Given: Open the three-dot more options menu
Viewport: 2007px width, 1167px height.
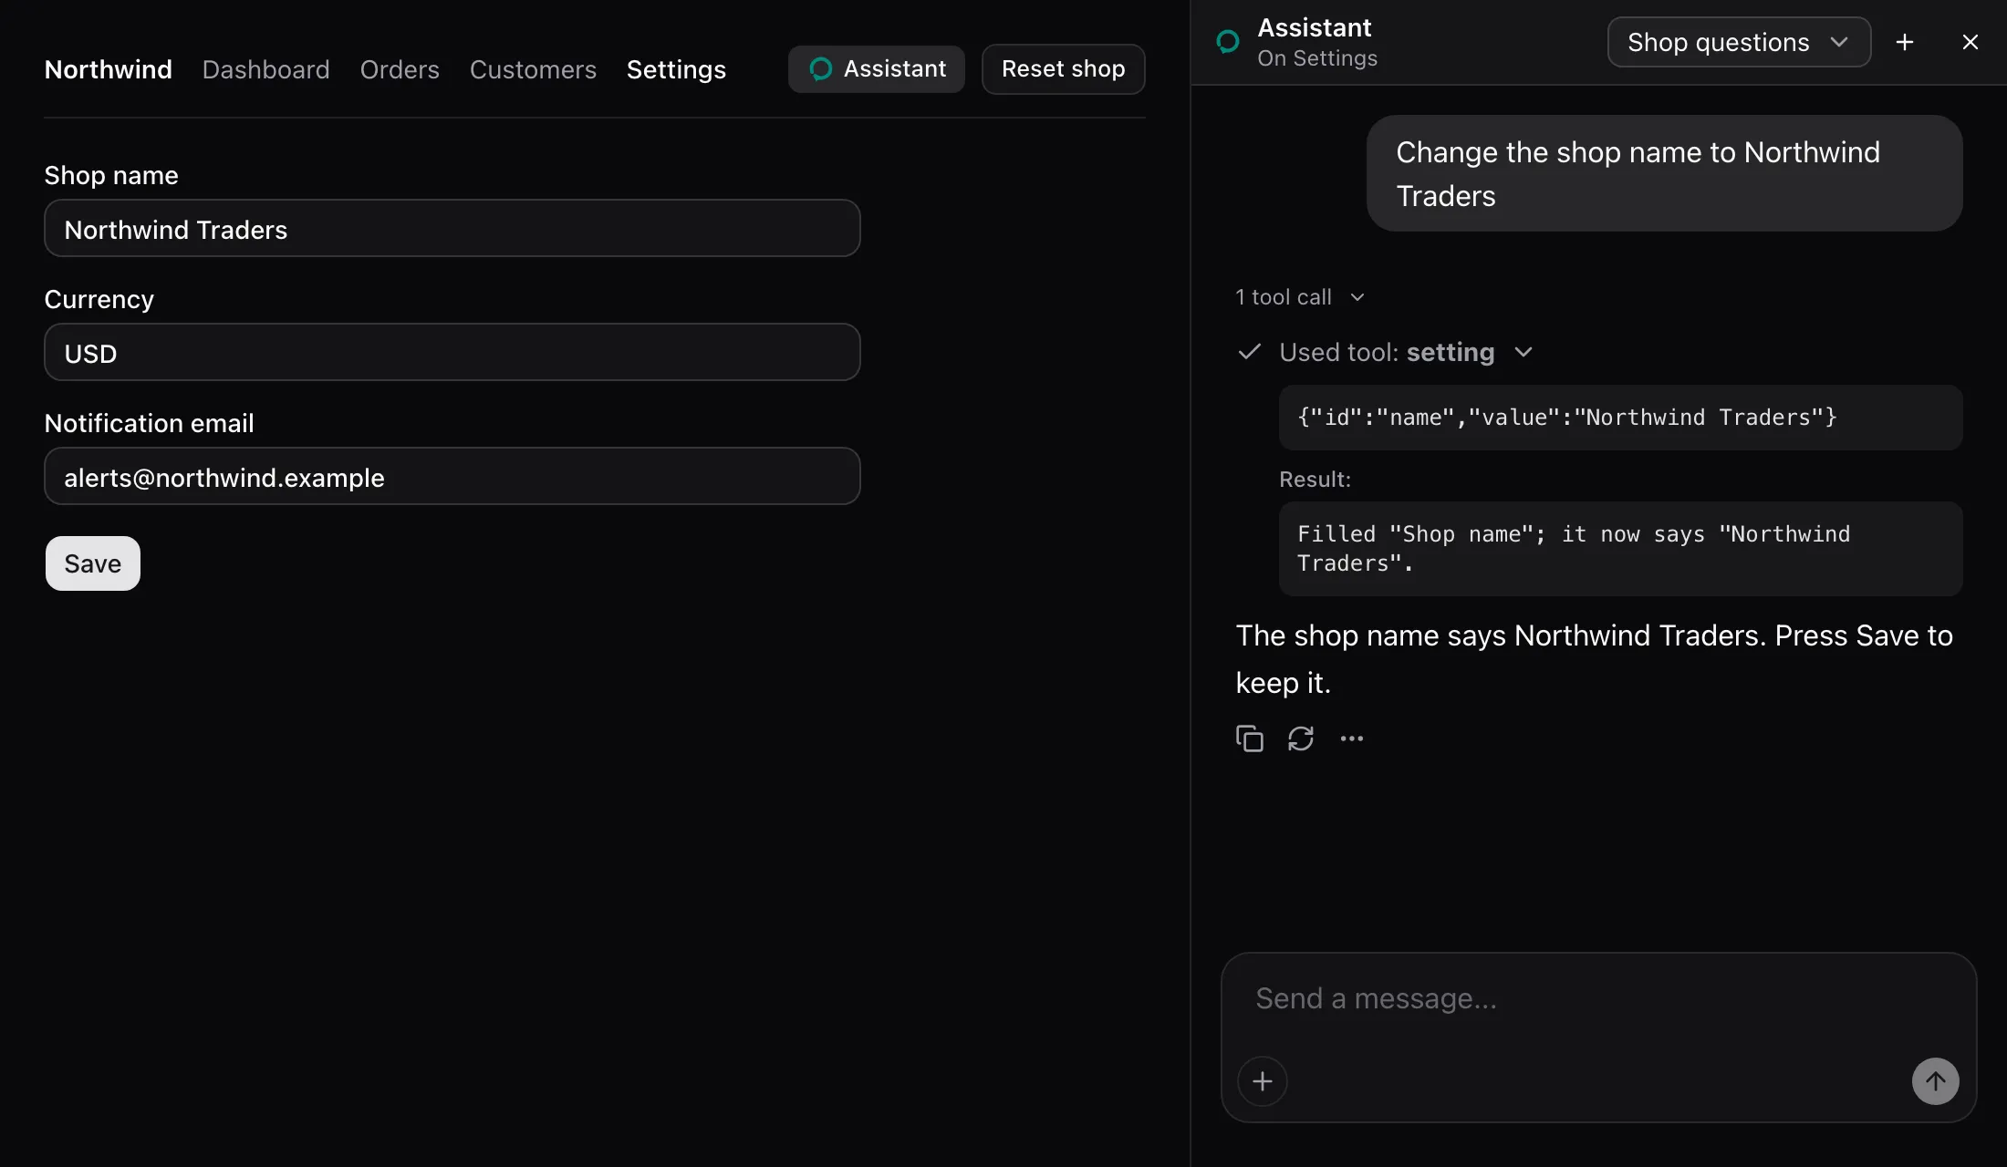Looking at the screenshot, I should click(x=1351, y=738).
